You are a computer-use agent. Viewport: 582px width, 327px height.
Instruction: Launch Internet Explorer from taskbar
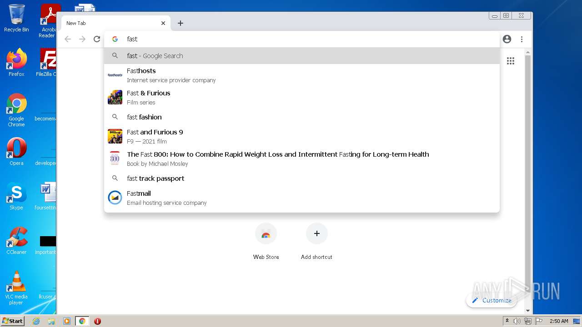coord(36,321)
